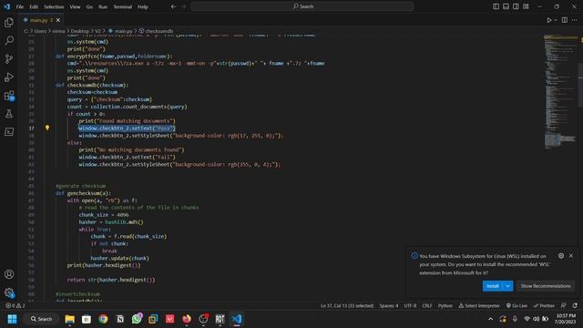Dismiss the WSL notification
Viewport: 583px width, 328px height.
point(571,256)
